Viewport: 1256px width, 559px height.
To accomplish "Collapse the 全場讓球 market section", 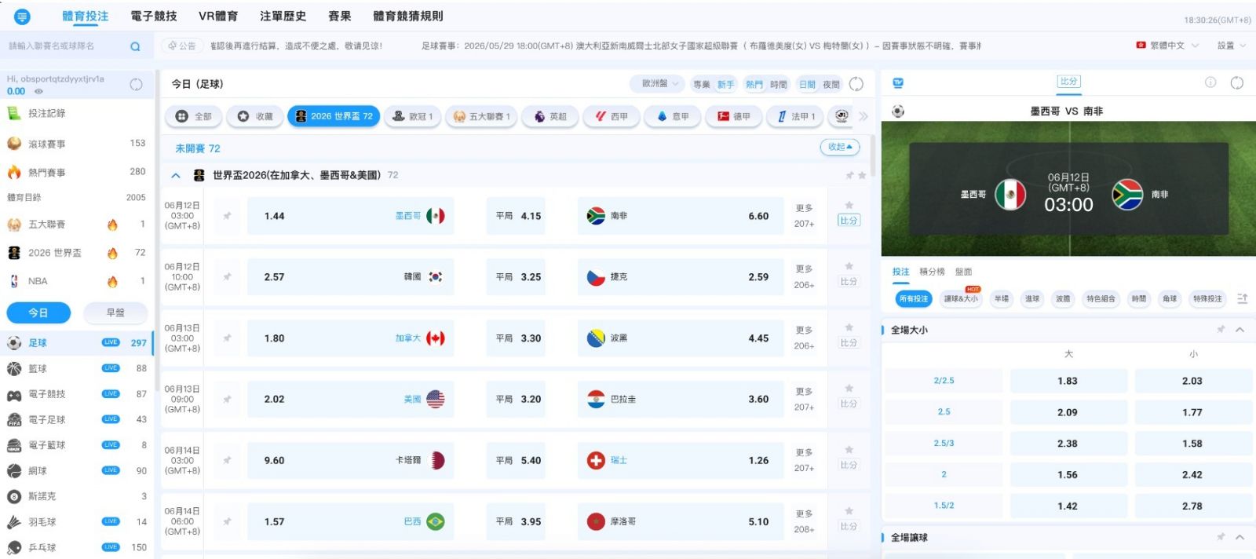I will click(x=1240, y=537).
